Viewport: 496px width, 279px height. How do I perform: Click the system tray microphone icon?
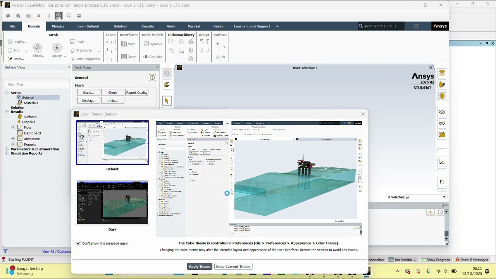point(428,271)
